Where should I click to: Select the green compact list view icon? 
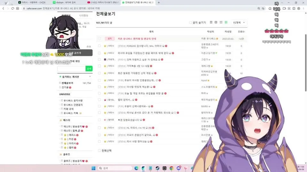226,22
